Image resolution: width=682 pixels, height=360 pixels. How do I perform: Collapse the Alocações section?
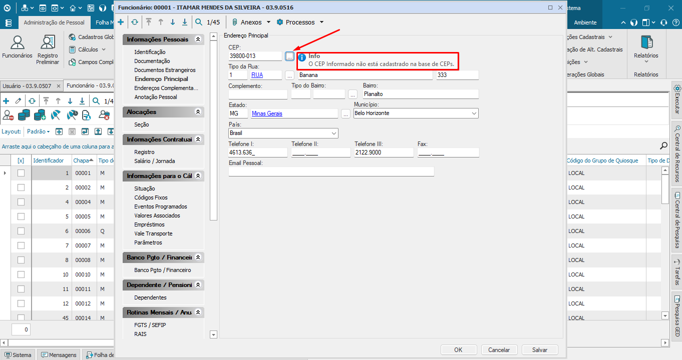click(x=198, y=111)
